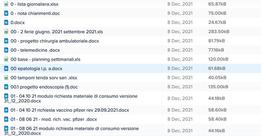261x136 pixels.
Task: Select Excel icon of base planning settimanali.xls
Action: click(x=6, y=59)
